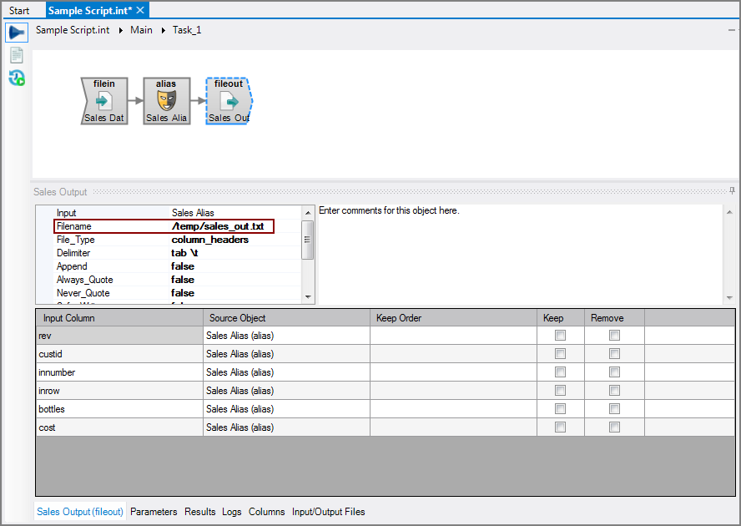Enable Keep for the rev input column
Viewport: 741px width, 526px height.
(561, 335)
